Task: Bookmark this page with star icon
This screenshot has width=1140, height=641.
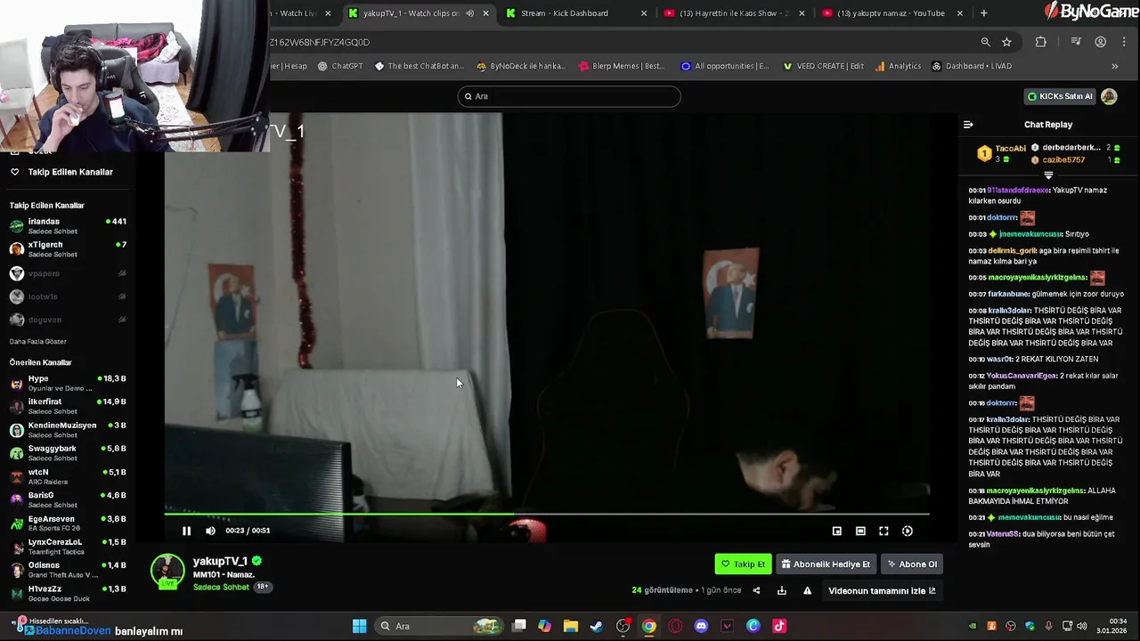Action: point(1006,42)
